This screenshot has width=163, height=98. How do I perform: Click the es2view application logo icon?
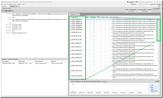click(x=2, y=2)
